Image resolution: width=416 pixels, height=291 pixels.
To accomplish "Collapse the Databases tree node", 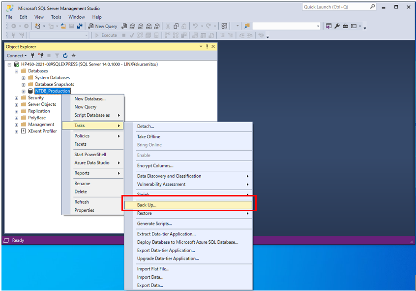I will (x=16, y=71).
